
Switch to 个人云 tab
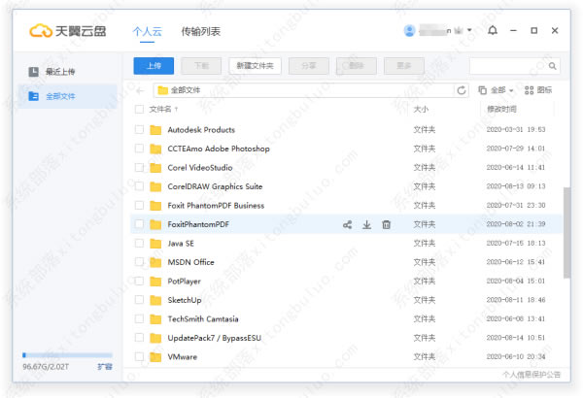(148, 31)
